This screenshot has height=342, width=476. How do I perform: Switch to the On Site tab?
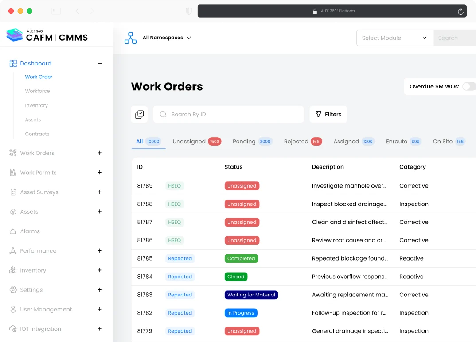[x=449, y=142]
